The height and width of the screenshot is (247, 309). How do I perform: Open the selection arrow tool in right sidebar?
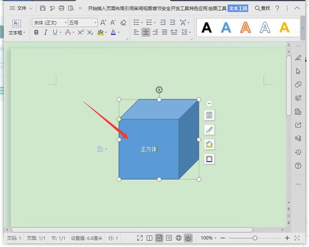(298, 71)
